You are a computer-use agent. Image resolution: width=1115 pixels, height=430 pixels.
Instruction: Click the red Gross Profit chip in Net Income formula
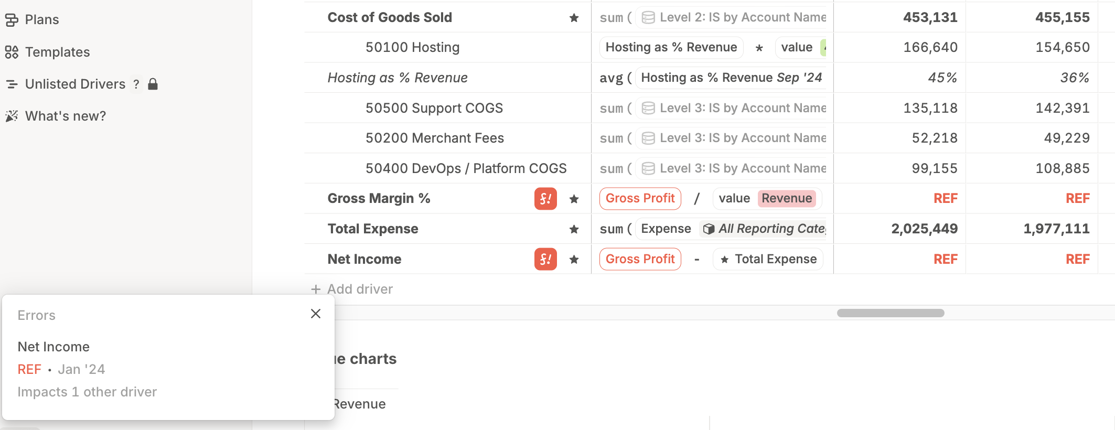pos(640,259)
